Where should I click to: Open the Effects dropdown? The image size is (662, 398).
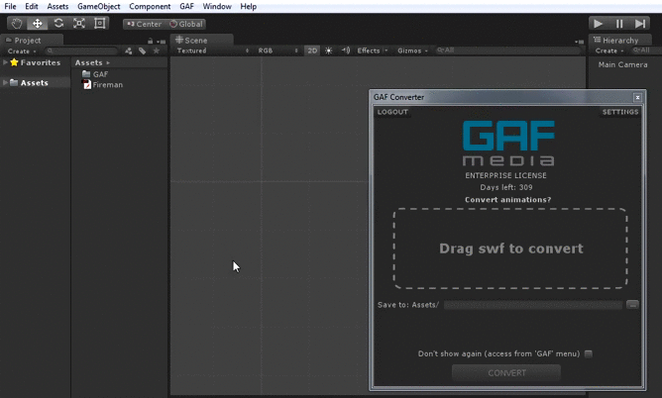(372, 50)
